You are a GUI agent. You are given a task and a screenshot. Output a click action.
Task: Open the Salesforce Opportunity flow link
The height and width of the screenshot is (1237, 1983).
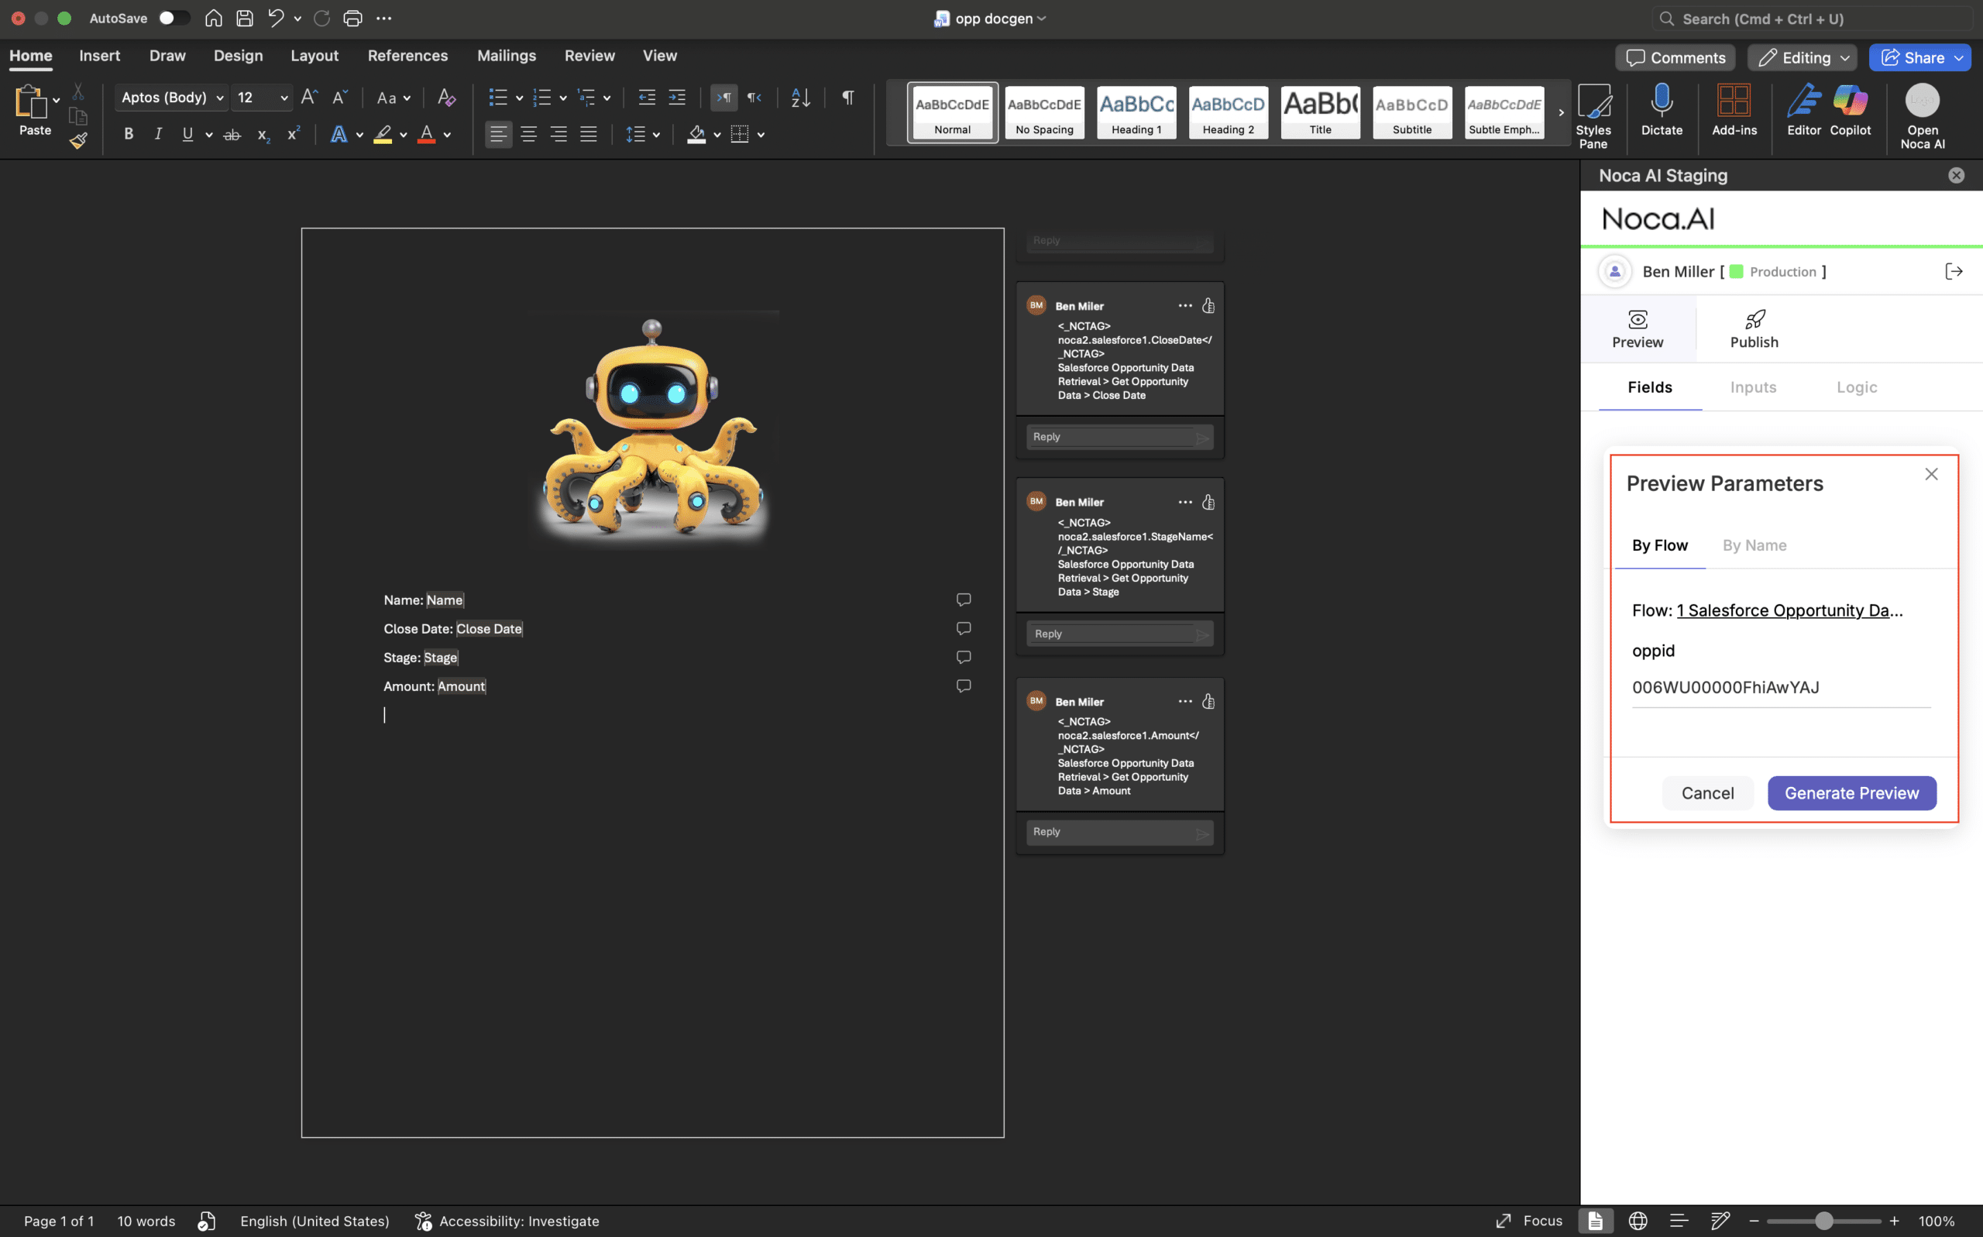tap(1789, 610)
